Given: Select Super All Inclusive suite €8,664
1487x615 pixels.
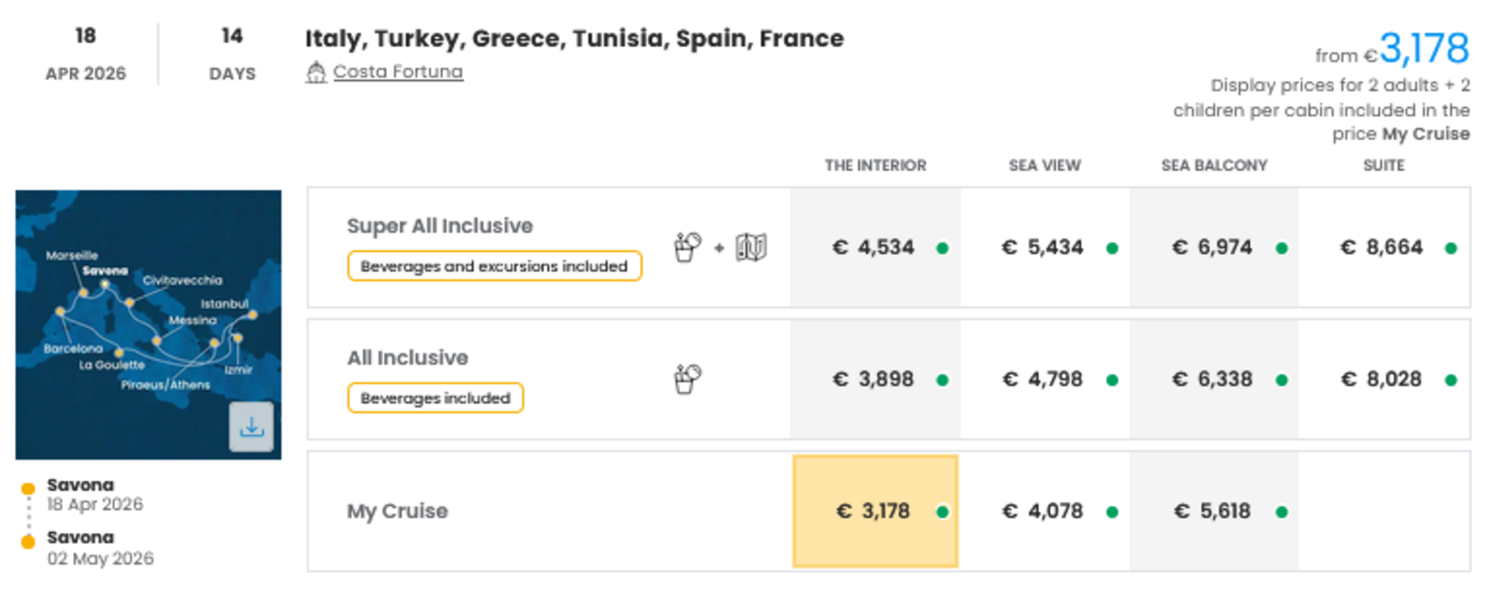Looking at the screenshot, I should point(1382,248).
